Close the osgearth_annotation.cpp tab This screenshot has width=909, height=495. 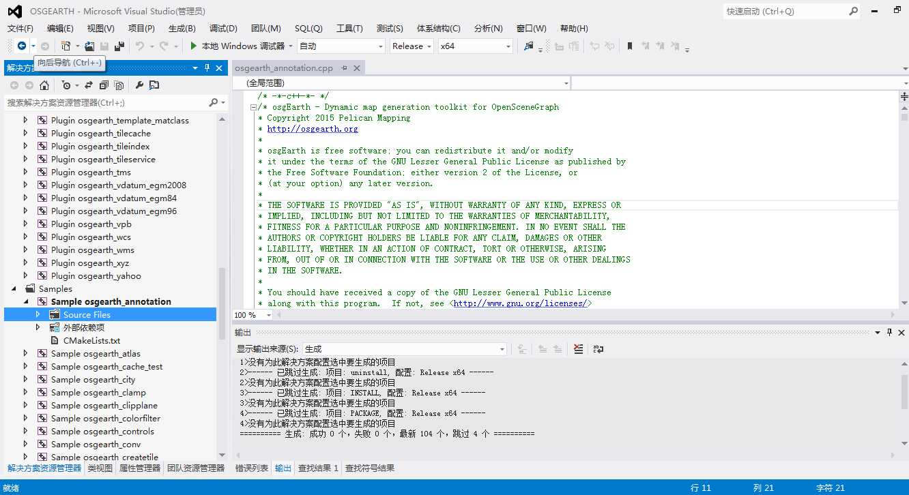(356, 68)
